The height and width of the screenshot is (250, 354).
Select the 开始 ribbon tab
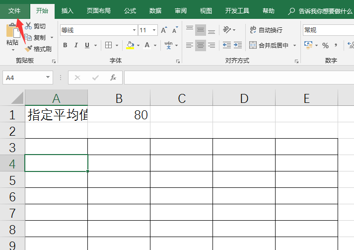42,11
